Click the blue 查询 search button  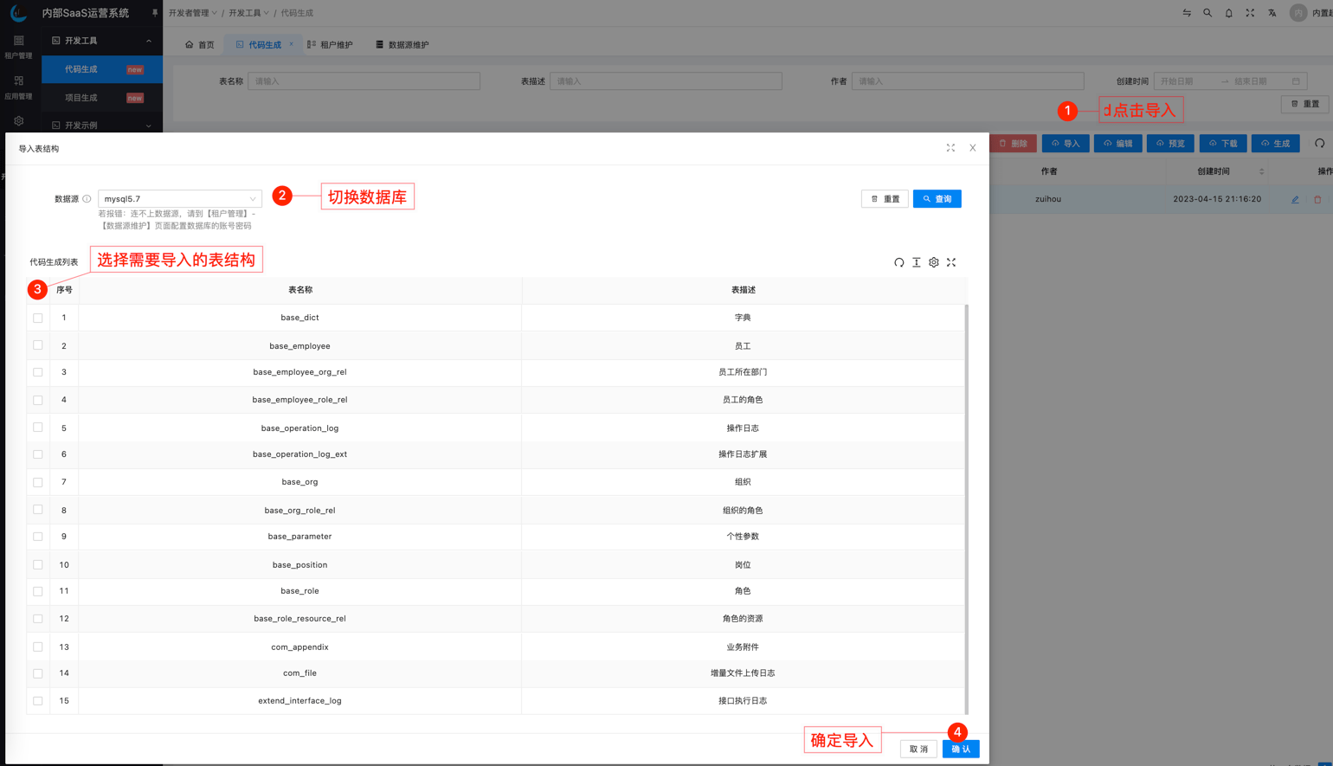point(937,199)
